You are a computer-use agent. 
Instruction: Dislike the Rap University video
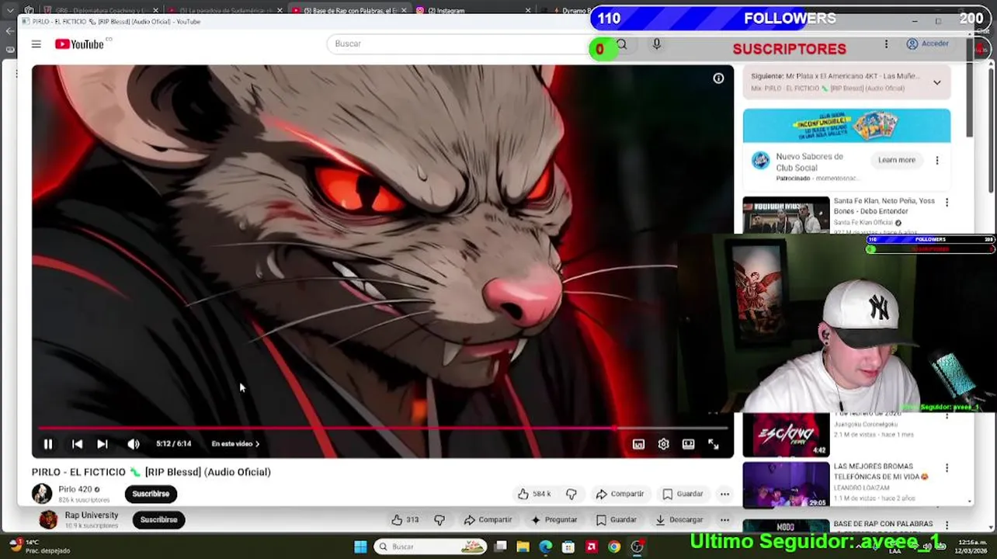coord(439,520)
